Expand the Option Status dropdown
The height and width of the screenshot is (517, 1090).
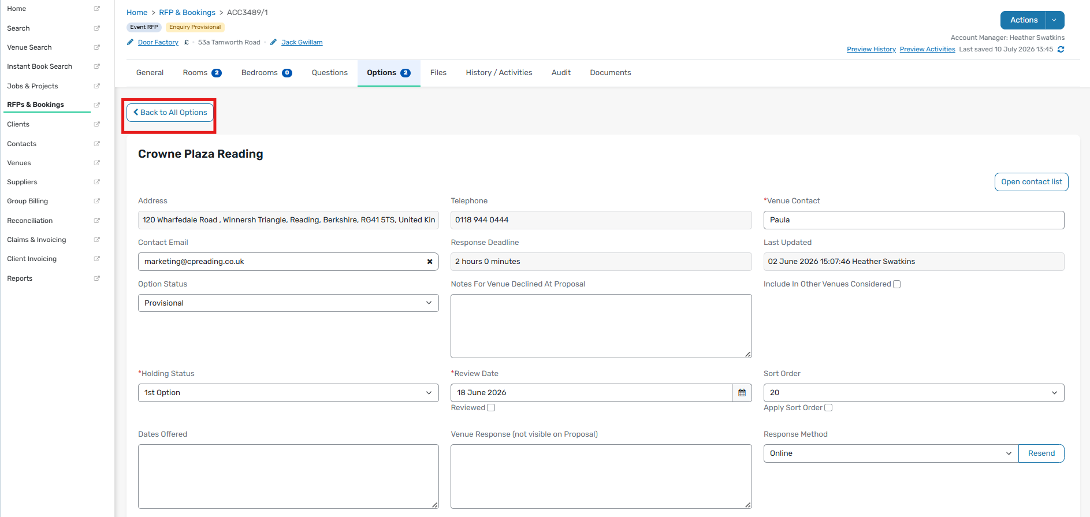pos(288,303)
